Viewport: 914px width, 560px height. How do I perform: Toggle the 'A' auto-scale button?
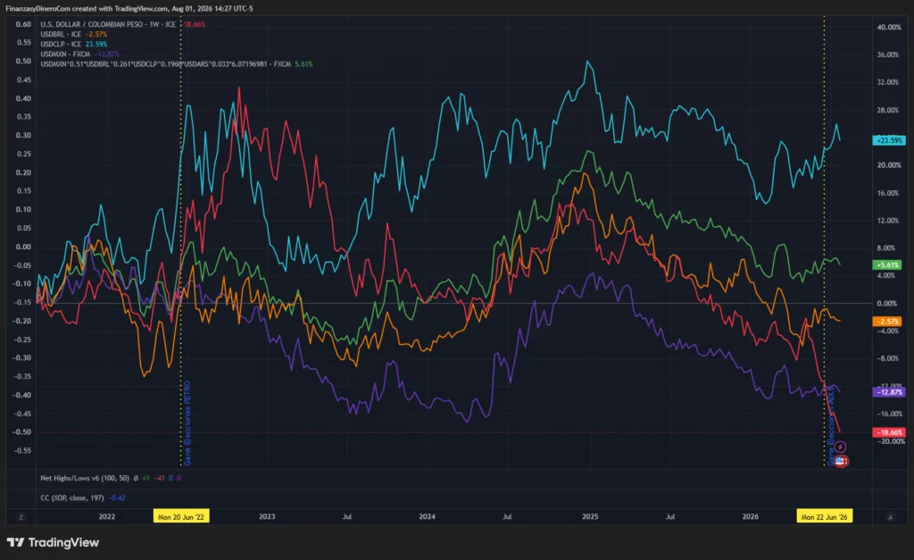pyautogui.click(x=890, y=517)
